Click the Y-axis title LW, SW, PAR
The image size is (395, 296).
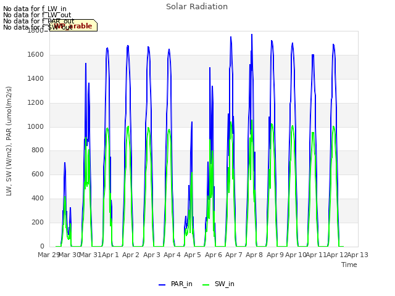point(9,141)
